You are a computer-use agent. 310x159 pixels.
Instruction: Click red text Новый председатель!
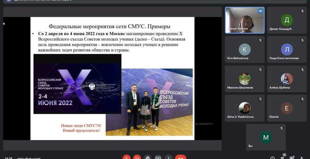(x=81, y=131)
